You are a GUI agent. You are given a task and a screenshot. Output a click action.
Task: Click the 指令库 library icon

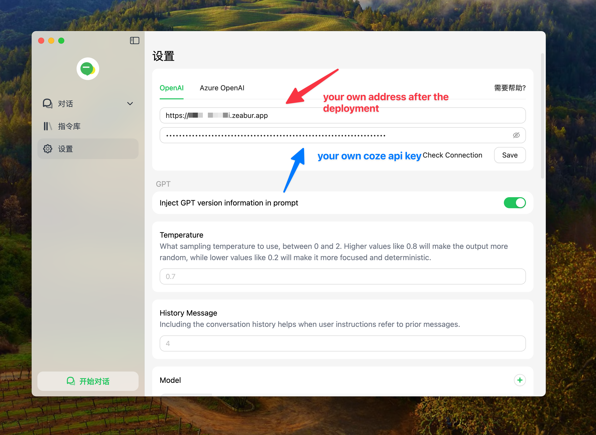click(x=47, y=126)
